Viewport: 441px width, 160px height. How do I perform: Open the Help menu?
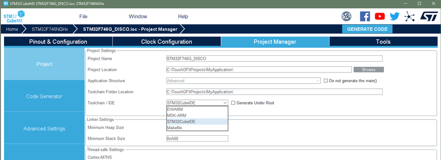coord(183,17)
